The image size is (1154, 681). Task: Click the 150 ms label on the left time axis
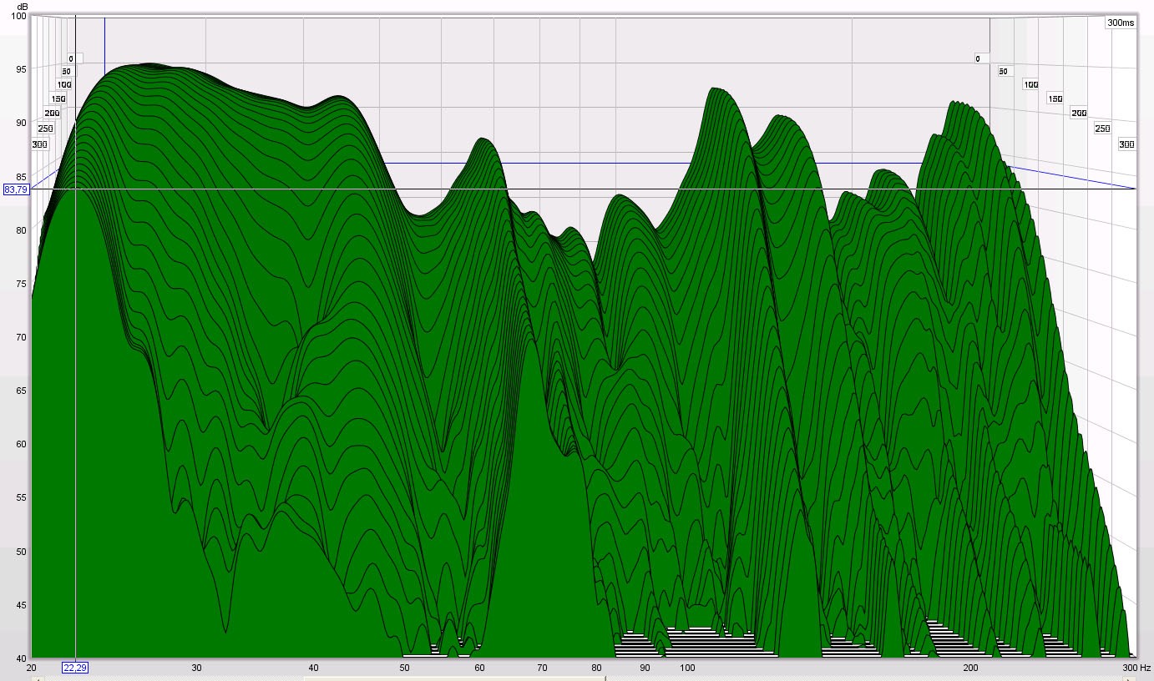pyautogui.click(x=58, y=98)
